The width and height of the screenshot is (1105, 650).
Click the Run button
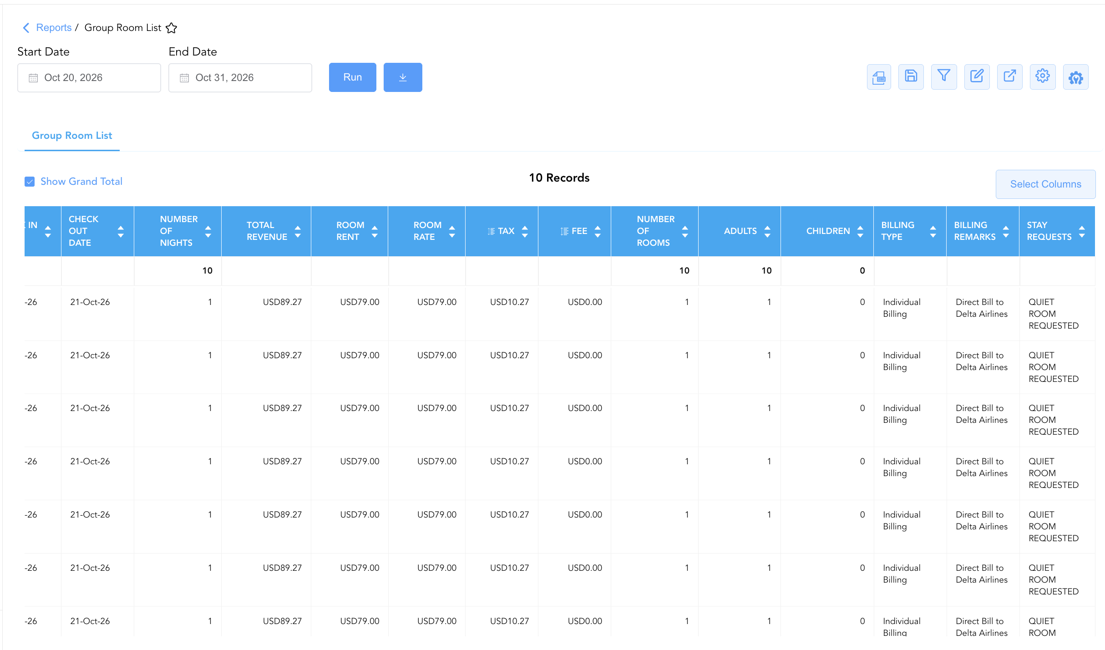(x=353, y=77)
